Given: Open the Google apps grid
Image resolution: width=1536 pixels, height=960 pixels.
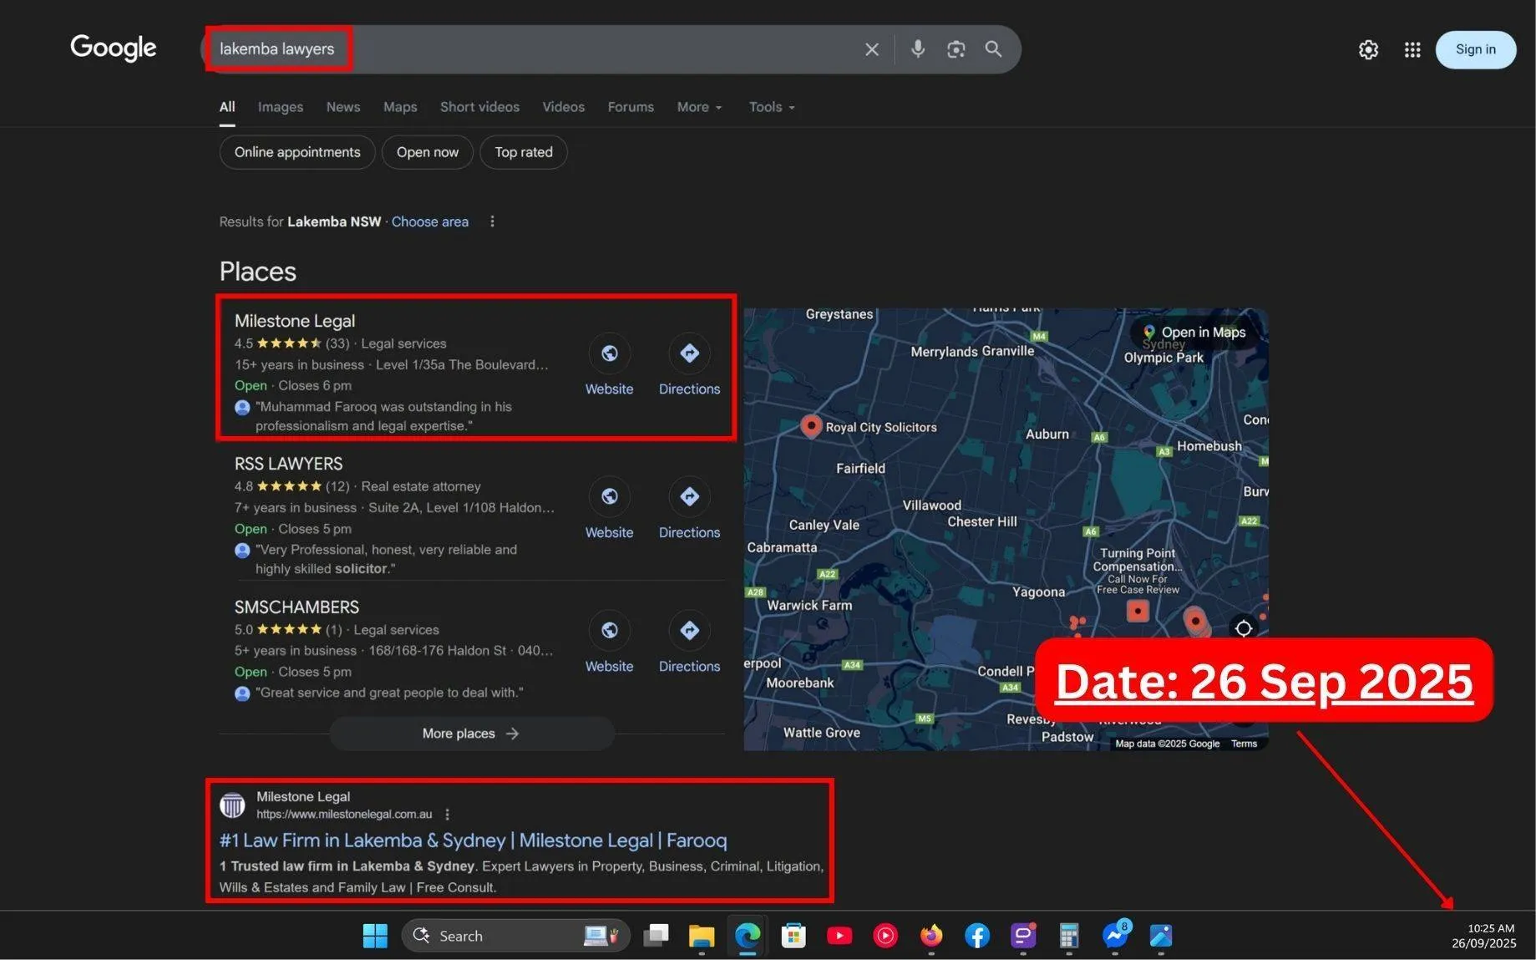Looking at the screenshot, I should point(1412,49).
